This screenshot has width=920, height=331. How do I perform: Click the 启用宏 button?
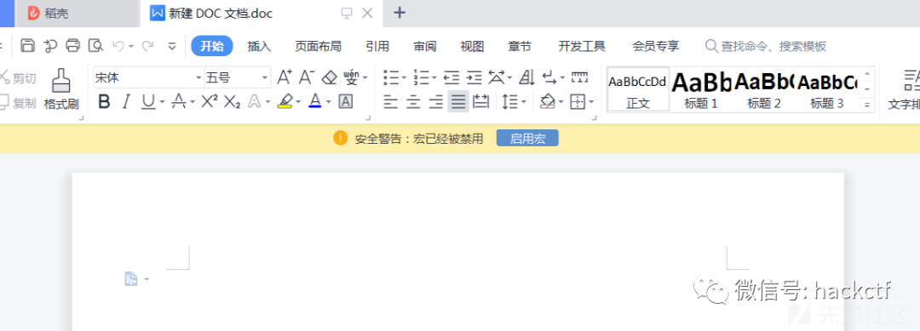[x=527, y=138]
